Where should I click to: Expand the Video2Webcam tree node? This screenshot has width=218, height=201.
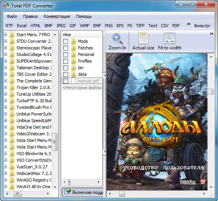tap(5, 134)
